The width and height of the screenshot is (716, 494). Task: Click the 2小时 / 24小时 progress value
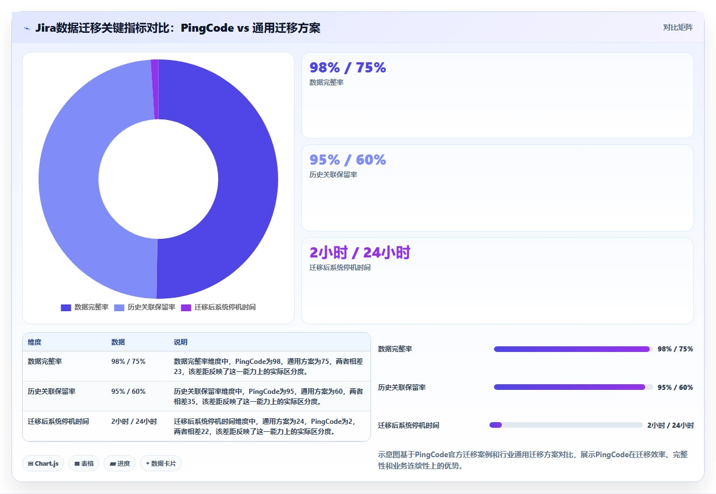(x=671, y=426)
